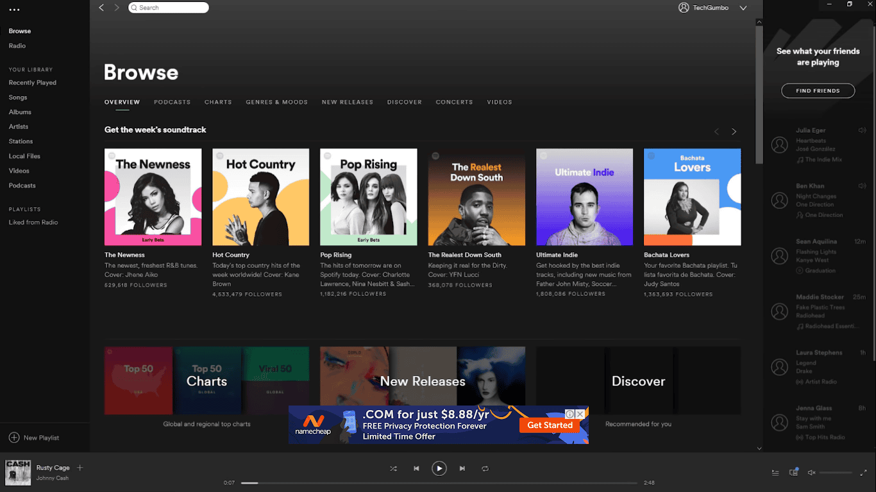Switch to the Genres & Moods tab

[277, 102]
